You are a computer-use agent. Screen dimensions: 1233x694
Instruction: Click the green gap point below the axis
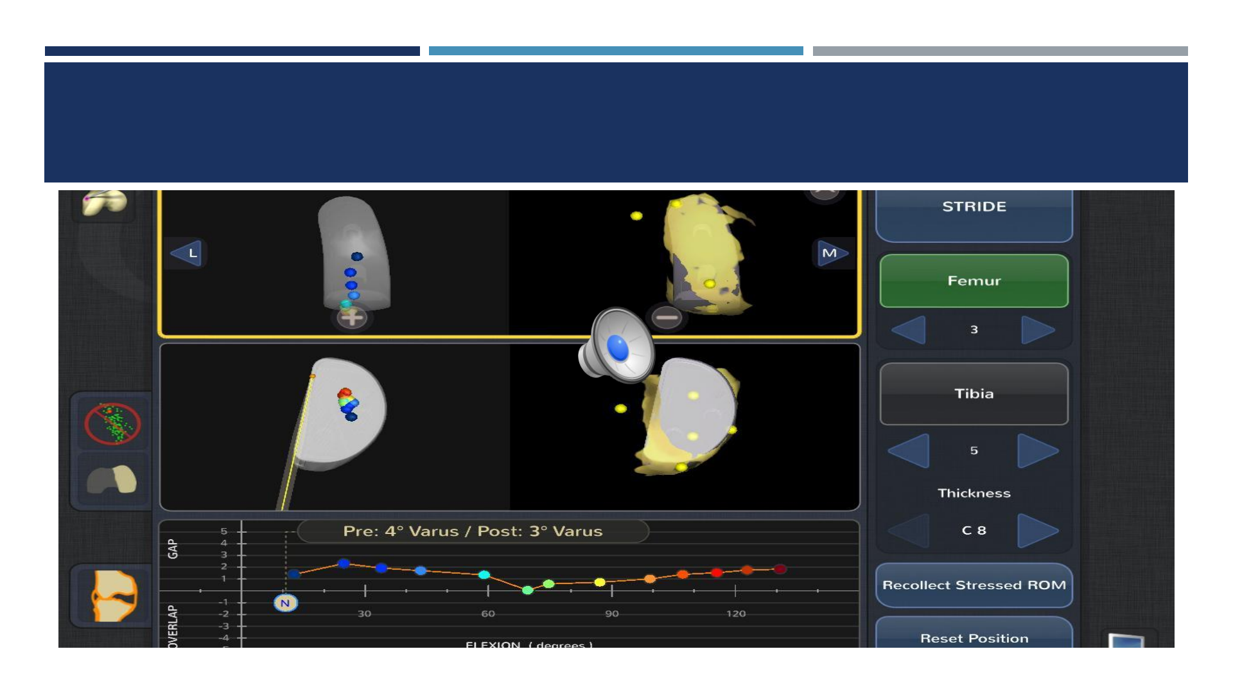[x=528, y=590]
